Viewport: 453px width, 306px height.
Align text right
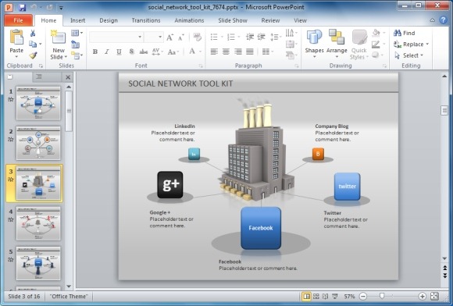click(237, 52)
